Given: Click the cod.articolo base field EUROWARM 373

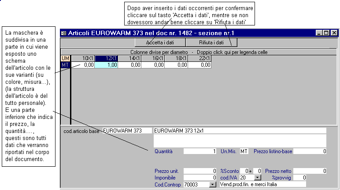Looking at the screenshot, I should pos(127,131).
